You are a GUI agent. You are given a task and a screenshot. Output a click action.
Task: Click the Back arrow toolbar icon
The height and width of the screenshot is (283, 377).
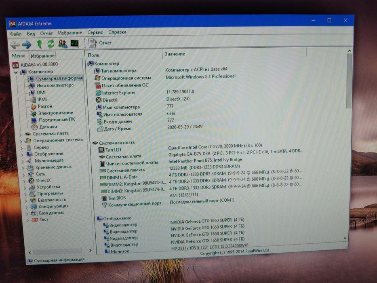pos(15,44)
